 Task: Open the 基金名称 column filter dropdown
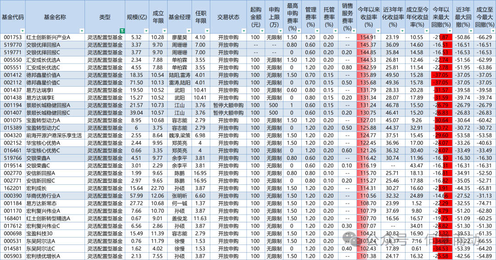coord(82,31)
